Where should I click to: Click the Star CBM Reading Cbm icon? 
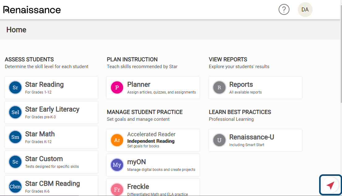tap(15, 186)
